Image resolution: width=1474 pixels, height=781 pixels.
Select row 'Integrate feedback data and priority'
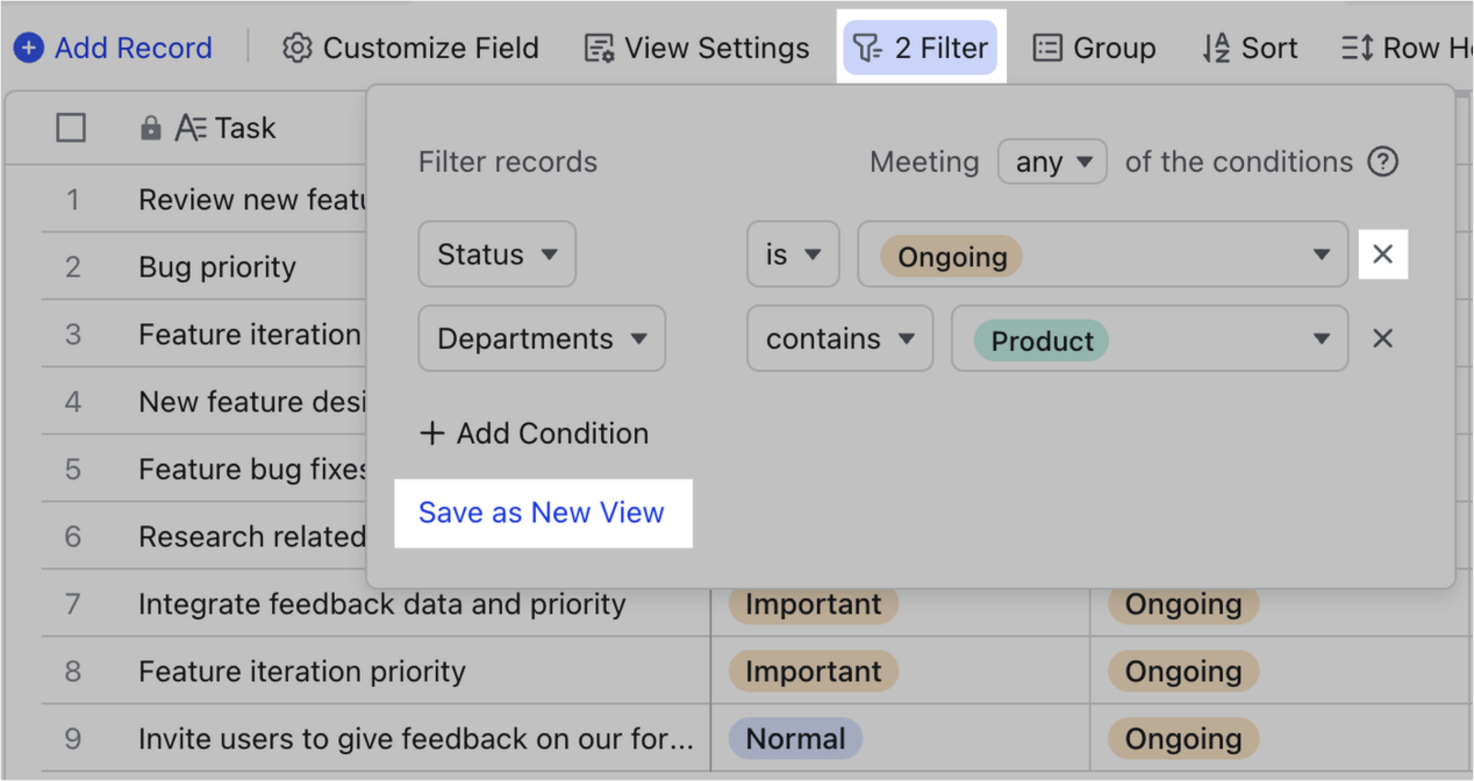[382, 603]
